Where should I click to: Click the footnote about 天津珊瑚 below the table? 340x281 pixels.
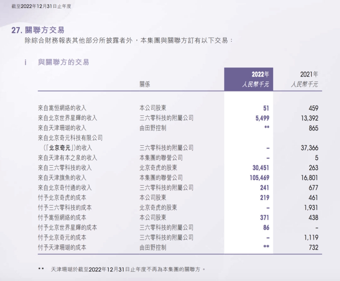pos(122,269)
